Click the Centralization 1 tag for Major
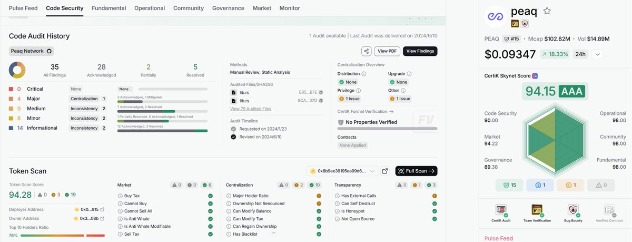Image resolution: width=632 pixels, height=242 pixels. coord(88,99)
